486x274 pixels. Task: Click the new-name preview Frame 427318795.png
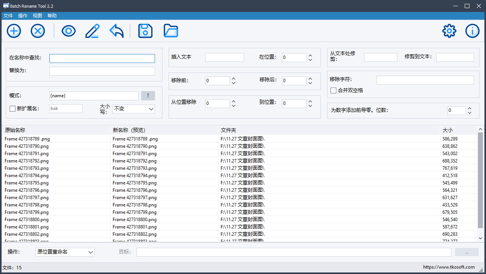pos(135,183)
